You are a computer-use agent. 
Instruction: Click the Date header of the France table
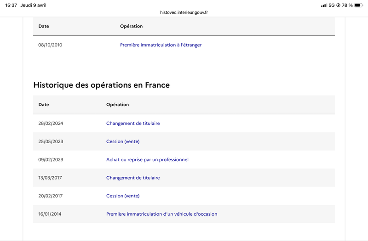pos(44,105)
